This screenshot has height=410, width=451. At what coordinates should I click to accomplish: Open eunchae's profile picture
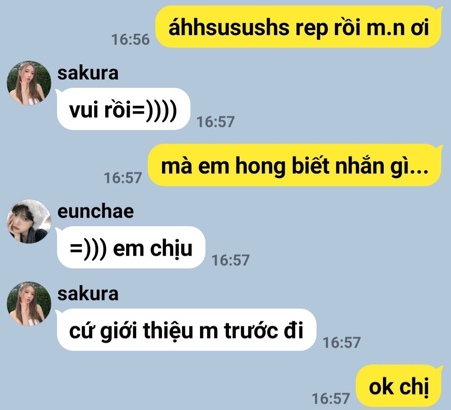[29, 221]
